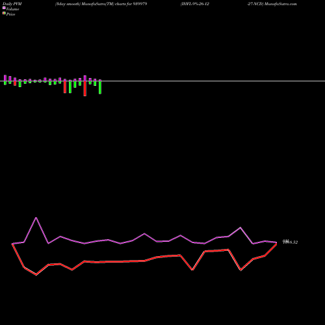Screen dimensions: 325x325
Task: Click the Volume legend color swatch
Action: click(x=4, y=8)
